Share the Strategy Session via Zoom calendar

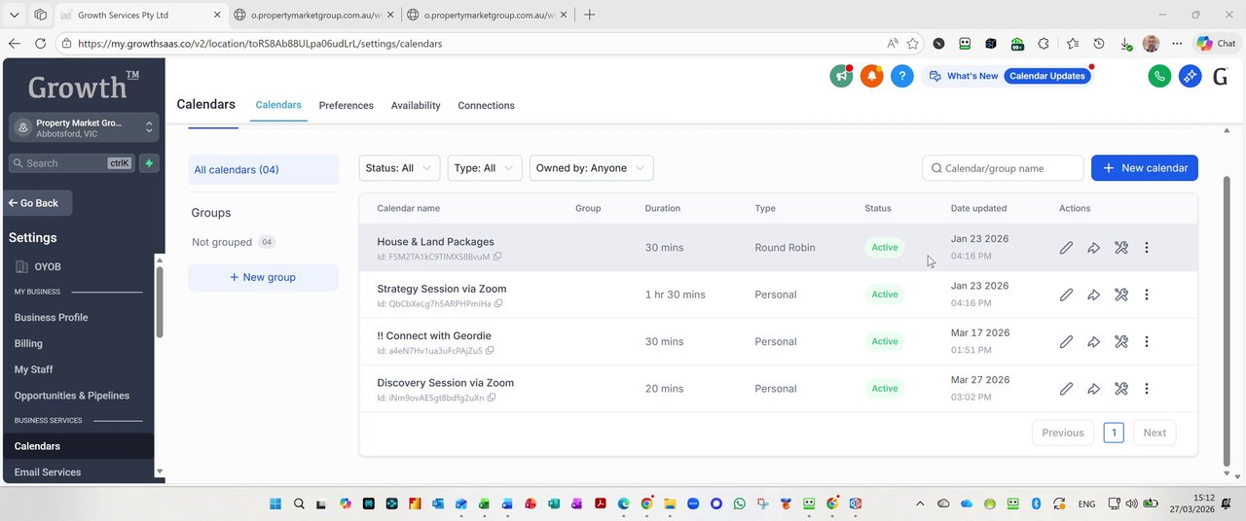pos(1093,295)
